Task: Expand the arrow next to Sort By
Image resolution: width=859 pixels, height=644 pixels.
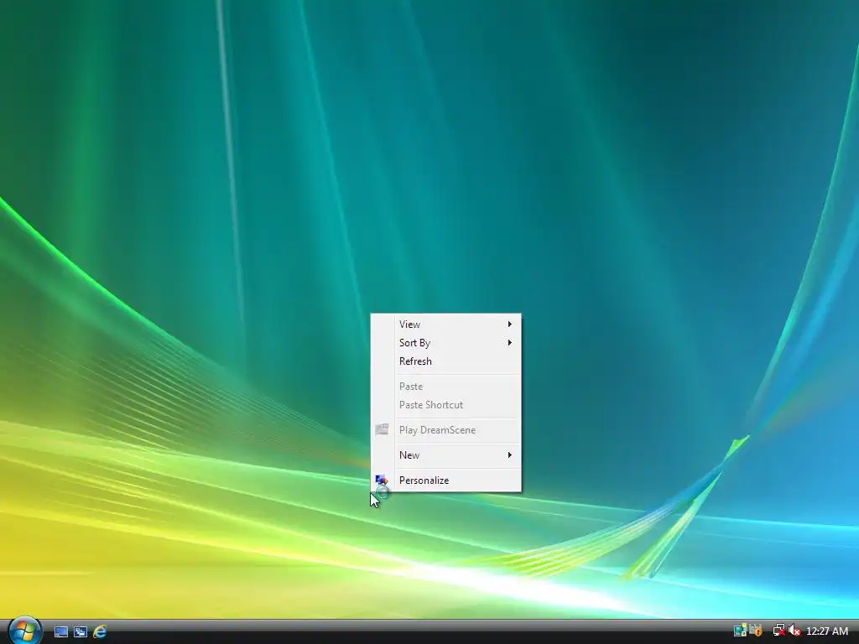Action: (509, 343)
